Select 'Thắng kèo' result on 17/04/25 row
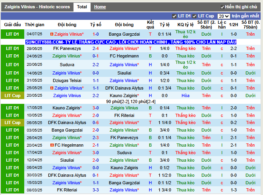 pos(186,153)
